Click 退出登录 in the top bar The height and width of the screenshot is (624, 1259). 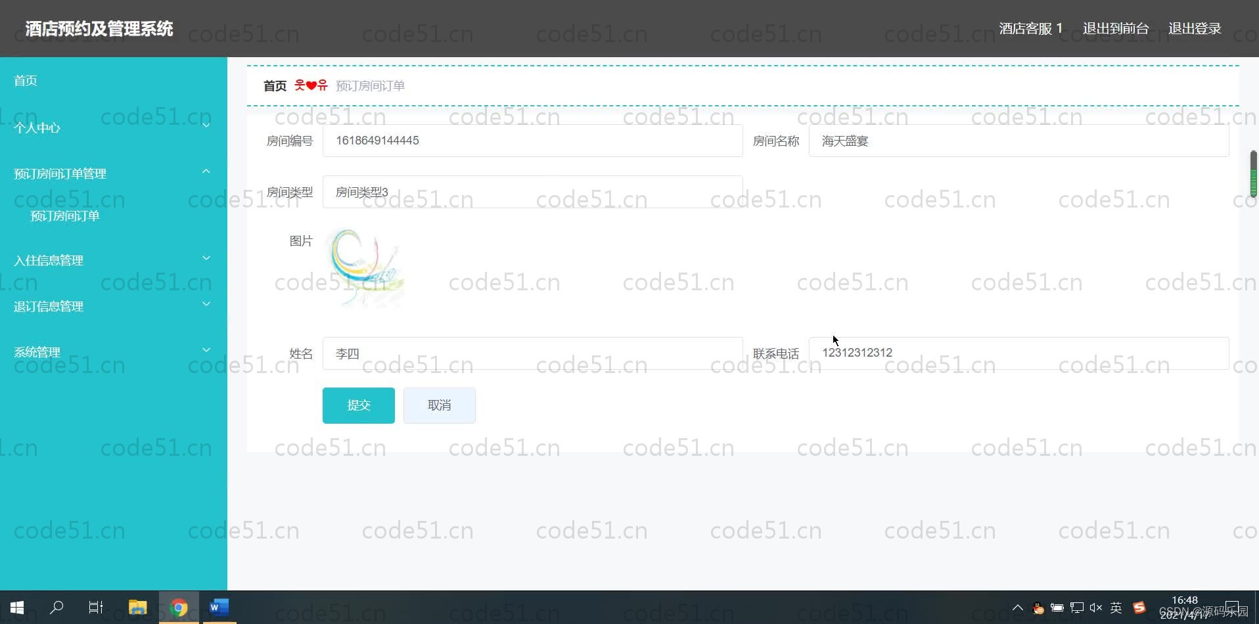(1195, 28)
